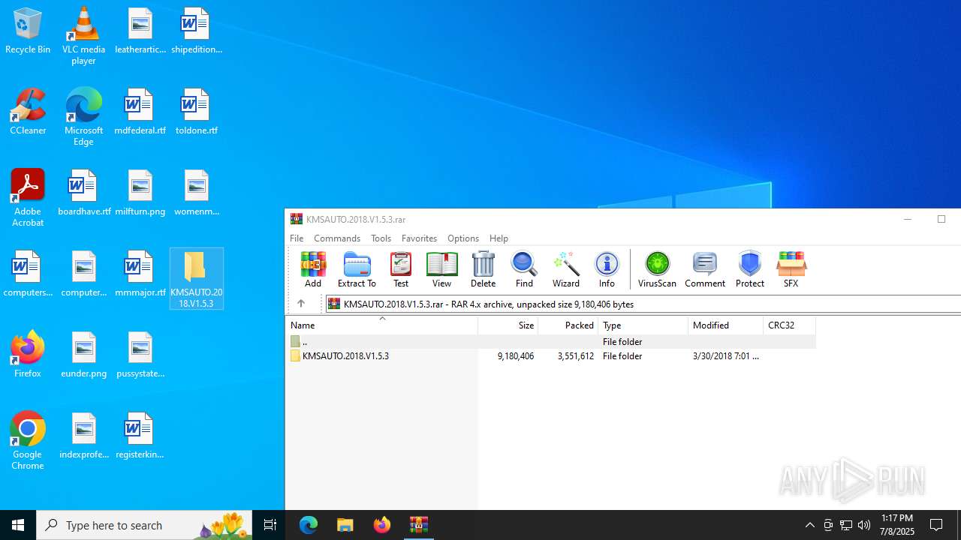Open the Windows Start menu

tap(18, 525)
